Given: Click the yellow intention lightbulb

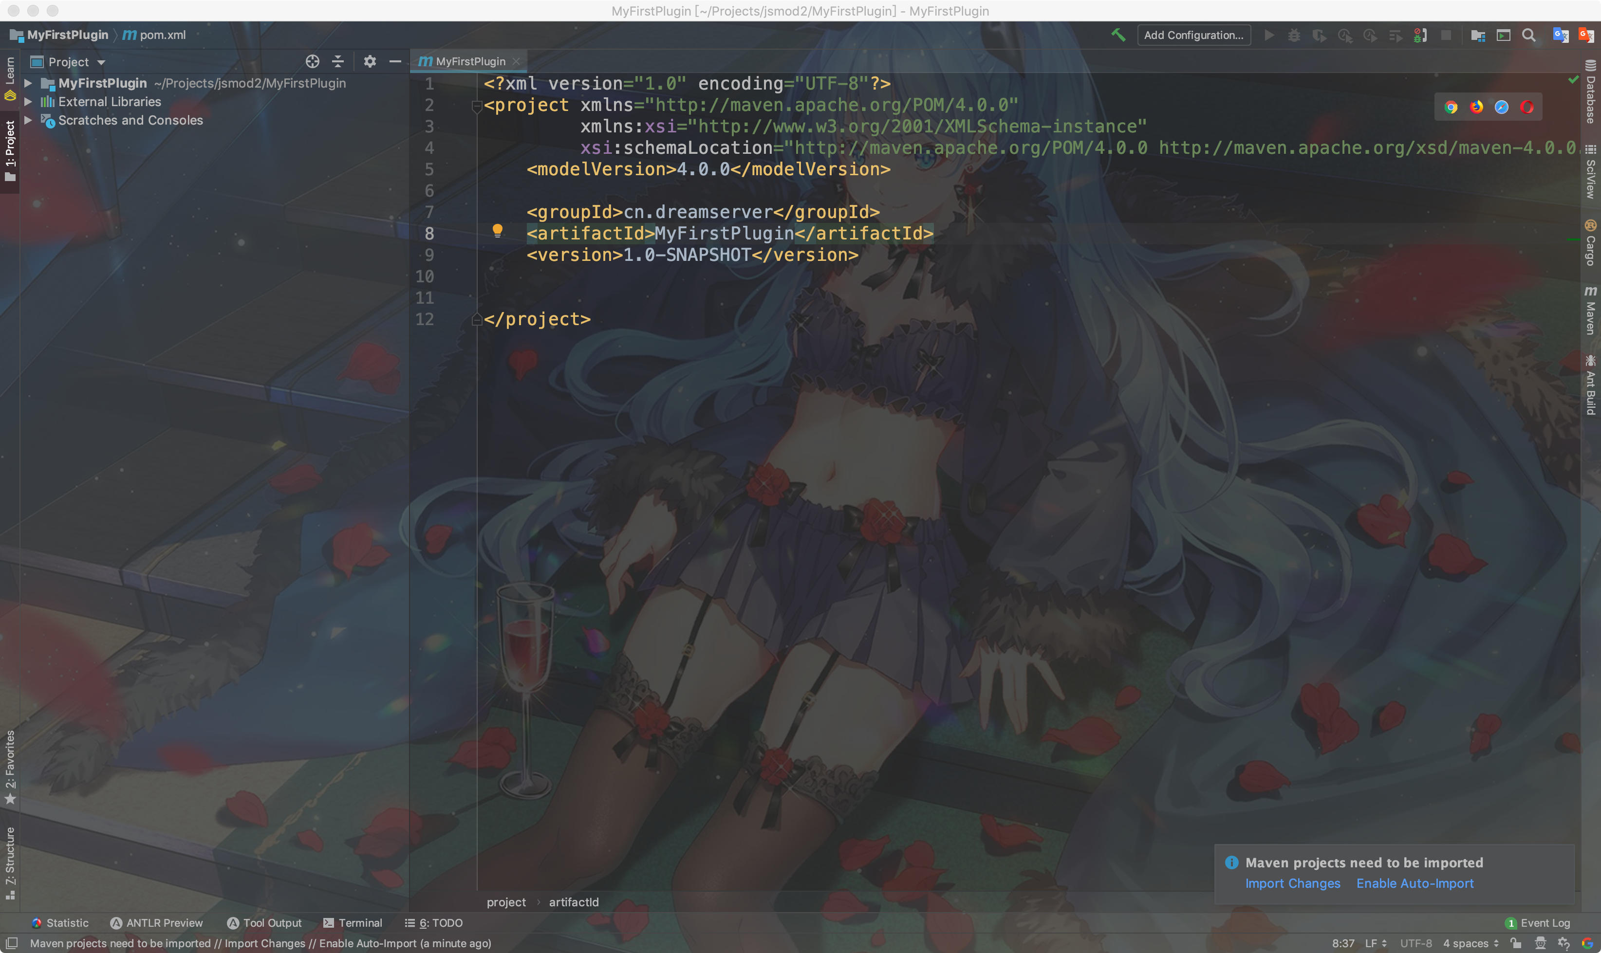Looking at the screenshot, I should point(497,231).
